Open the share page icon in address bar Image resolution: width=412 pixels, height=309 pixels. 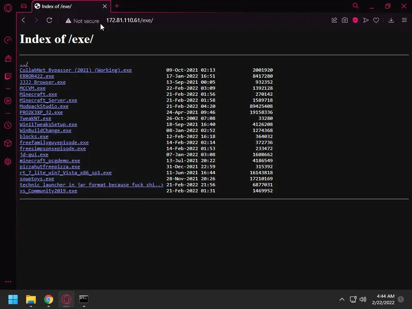click(334, 20)
